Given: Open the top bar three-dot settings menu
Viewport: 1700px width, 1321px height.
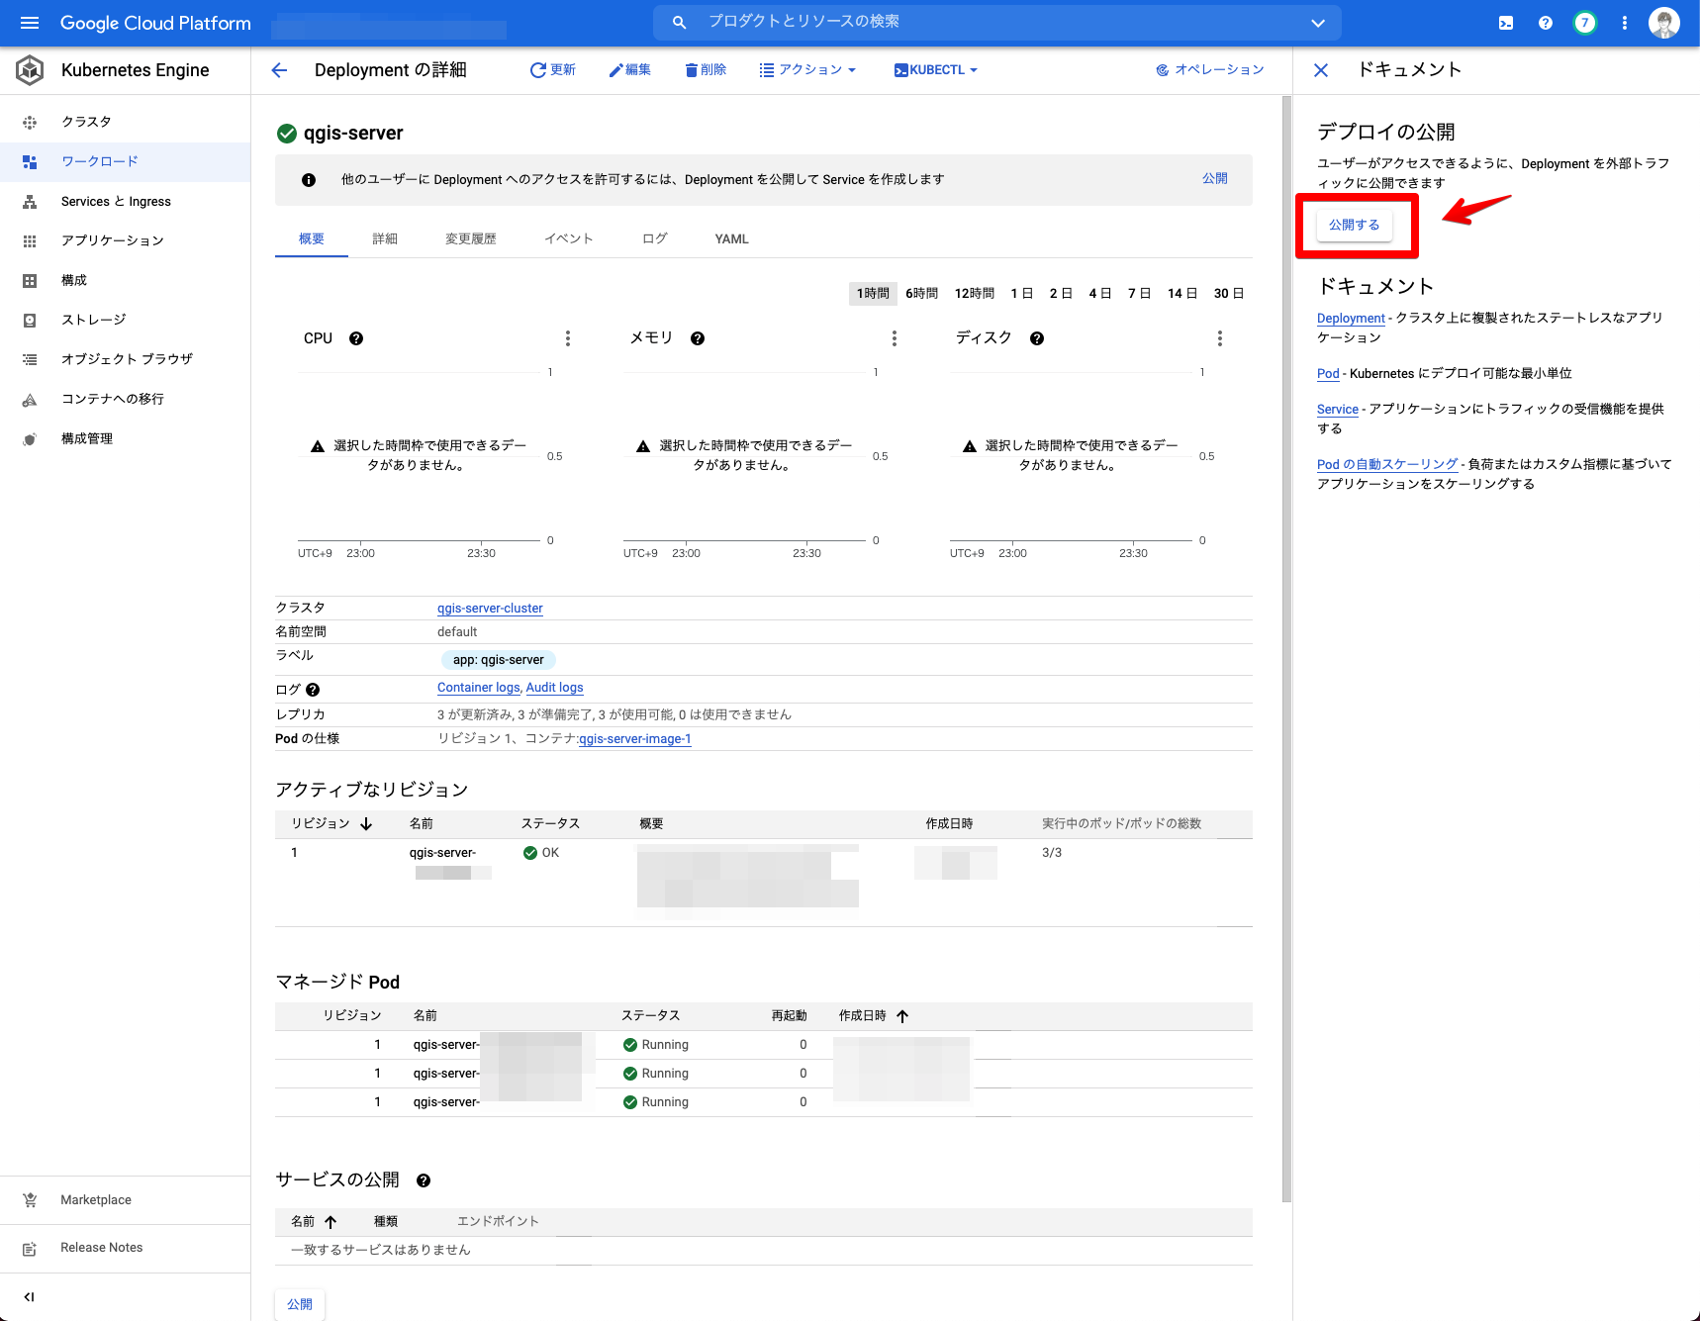Looking at the screenshot, I should (x=1625, y=23).
